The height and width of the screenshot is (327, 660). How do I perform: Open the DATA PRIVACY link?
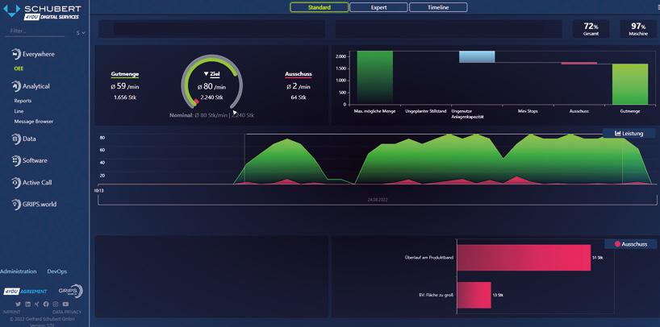point(66,313)
